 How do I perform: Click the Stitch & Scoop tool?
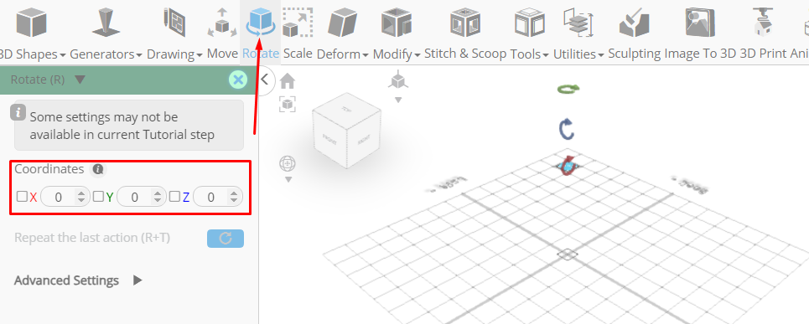pos(465,23)
